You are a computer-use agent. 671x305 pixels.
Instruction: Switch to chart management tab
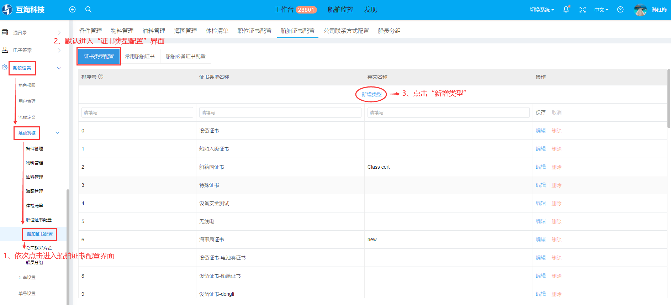tap(185, 31)
